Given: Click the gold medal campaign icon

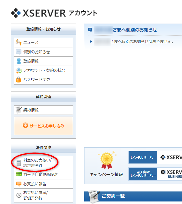Looking at the screenshot, I should (x=107, y=160).
